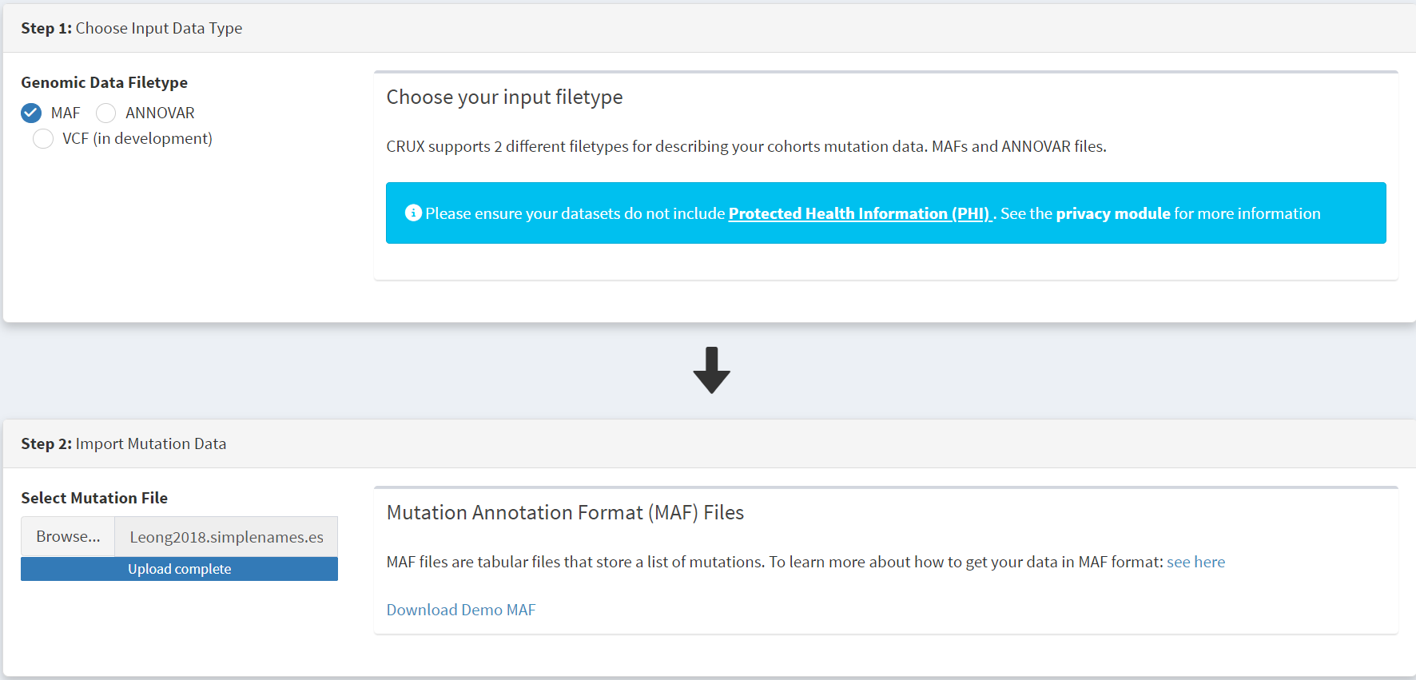Open the privacy module link
1416x680 pixels.
click(1113, 213)
